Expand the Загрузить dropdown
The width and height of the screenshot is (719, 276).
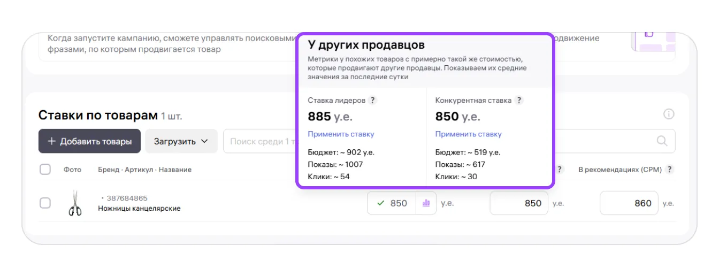[x=181, y=141]
